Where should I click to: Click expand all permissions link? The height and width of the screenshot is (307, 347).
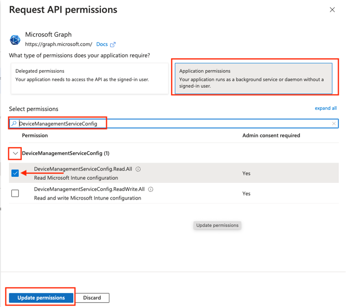(325, 108)
